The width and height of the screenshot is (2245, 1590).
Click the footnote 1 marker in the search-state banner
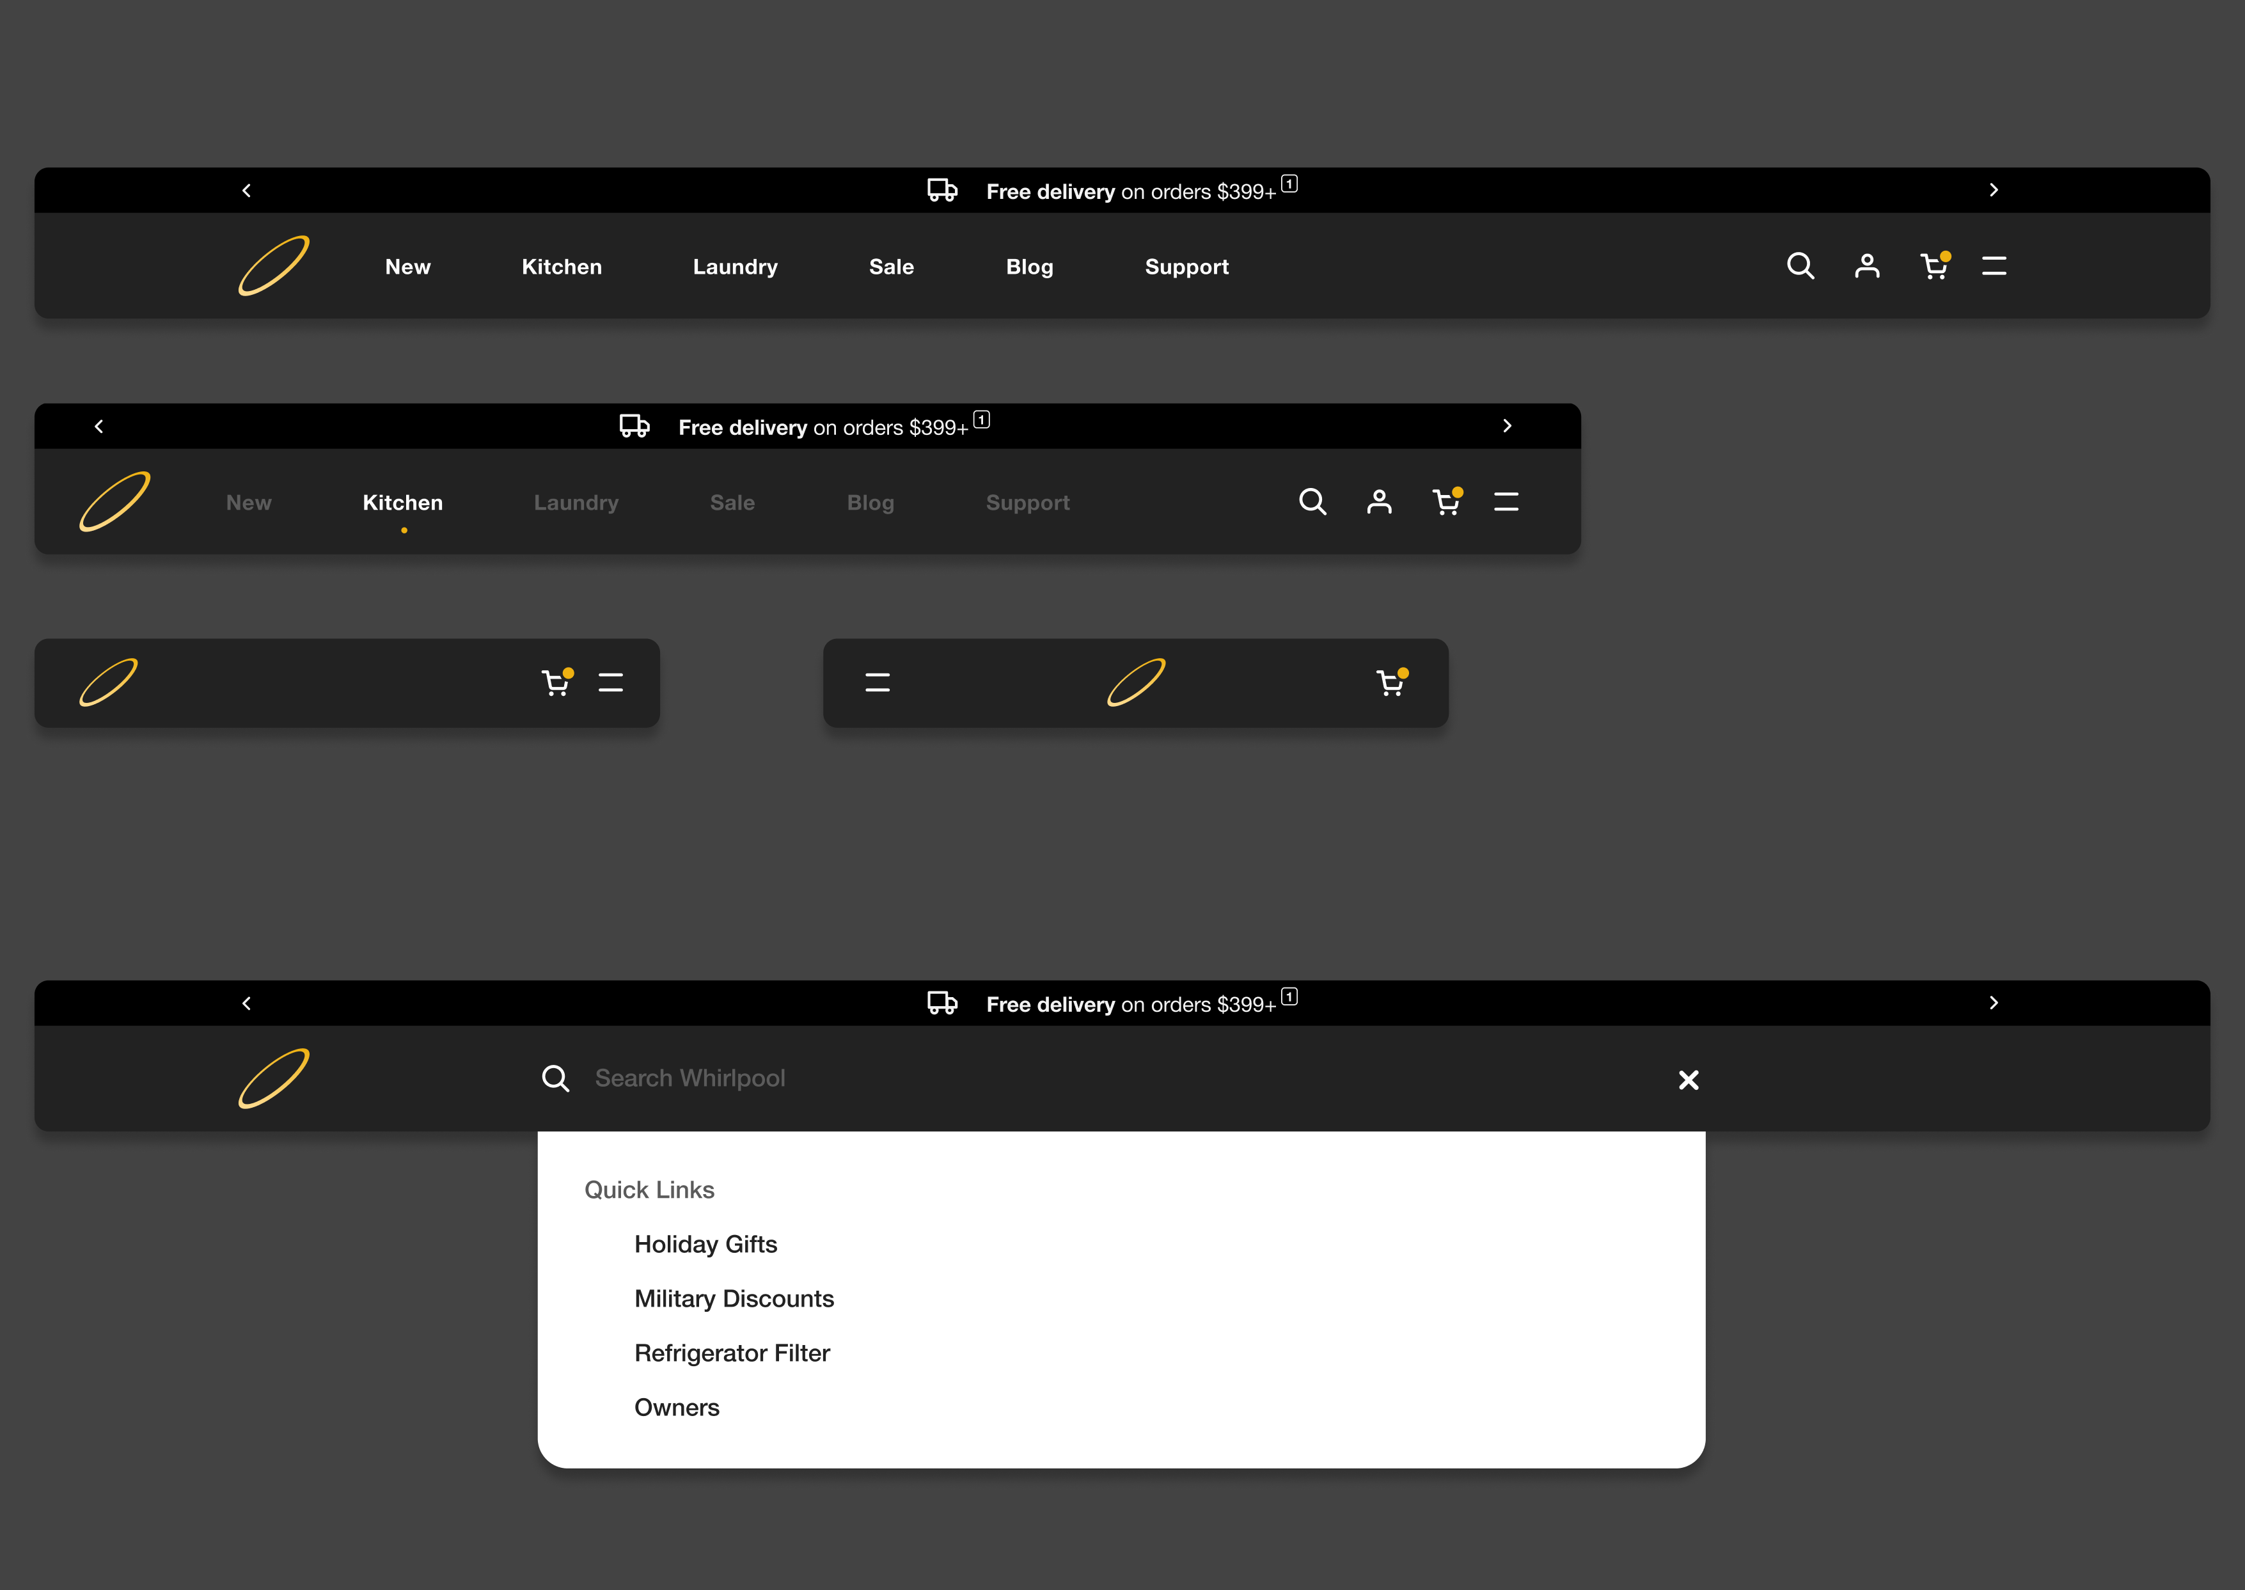click(x=1289, y=996)
